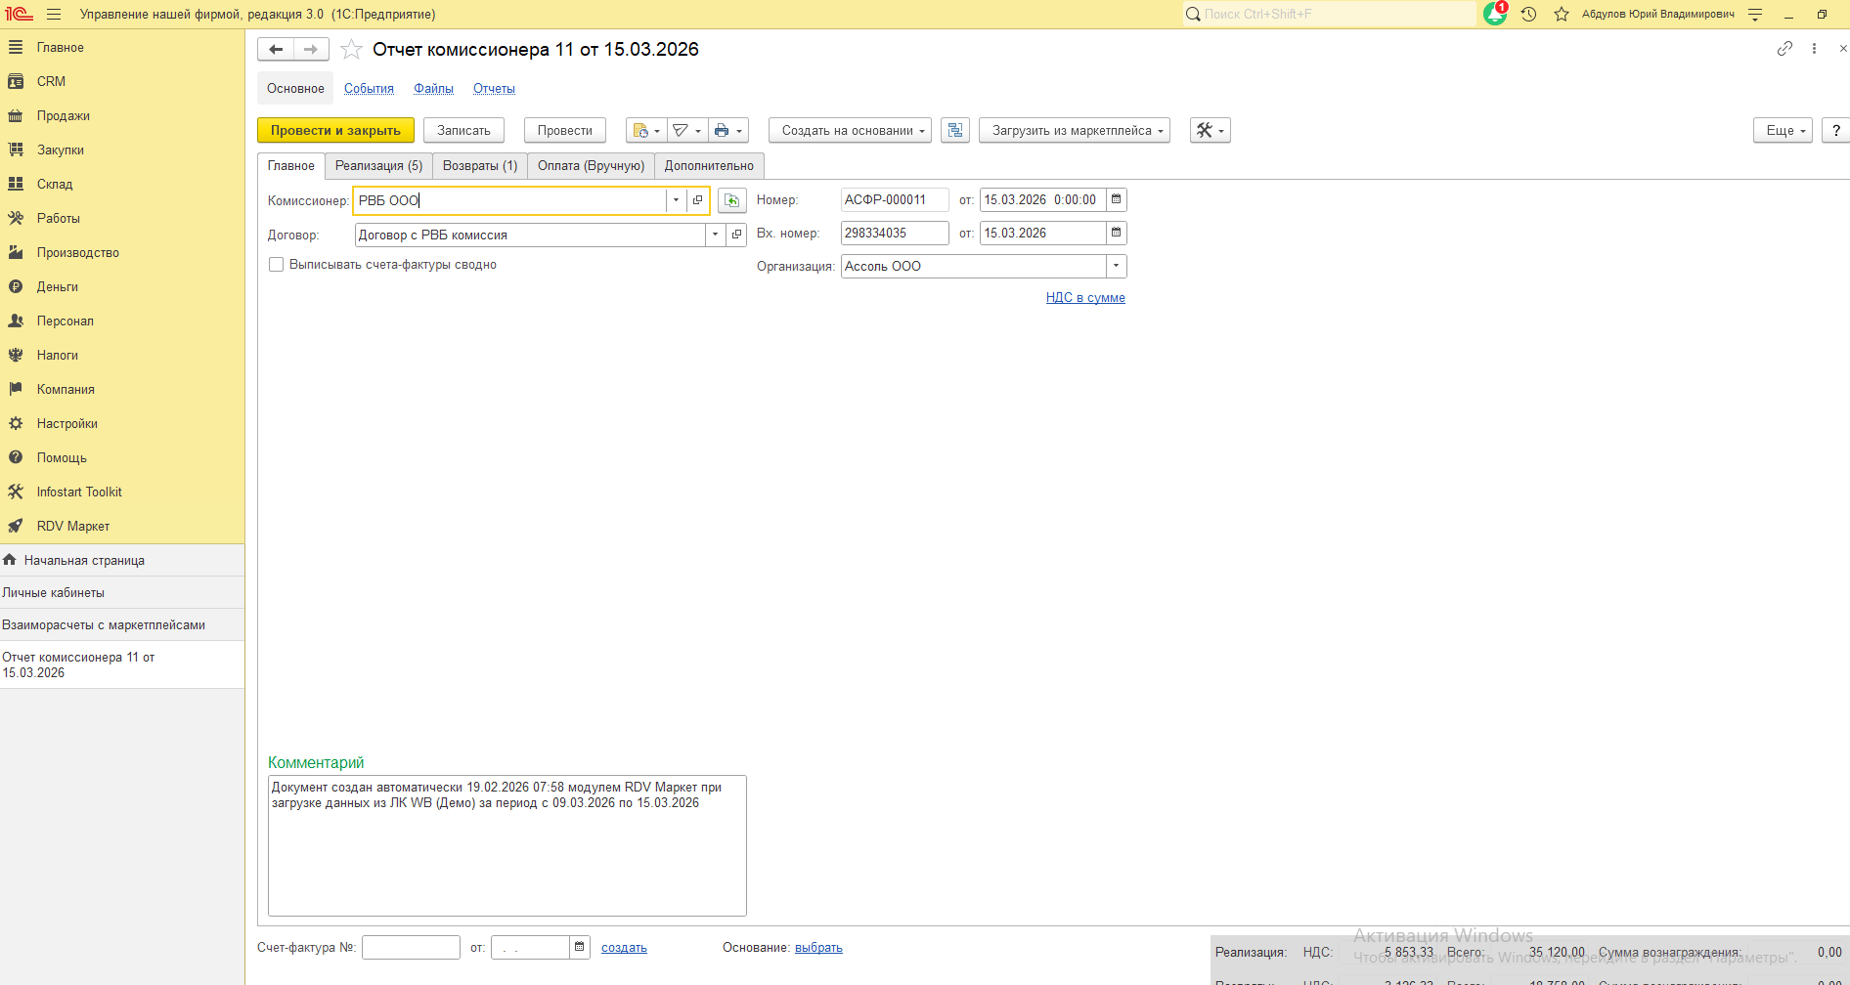Click the Счет-фактура № field
Viewport: 1850px width, 985px height.
click(411, 947)
